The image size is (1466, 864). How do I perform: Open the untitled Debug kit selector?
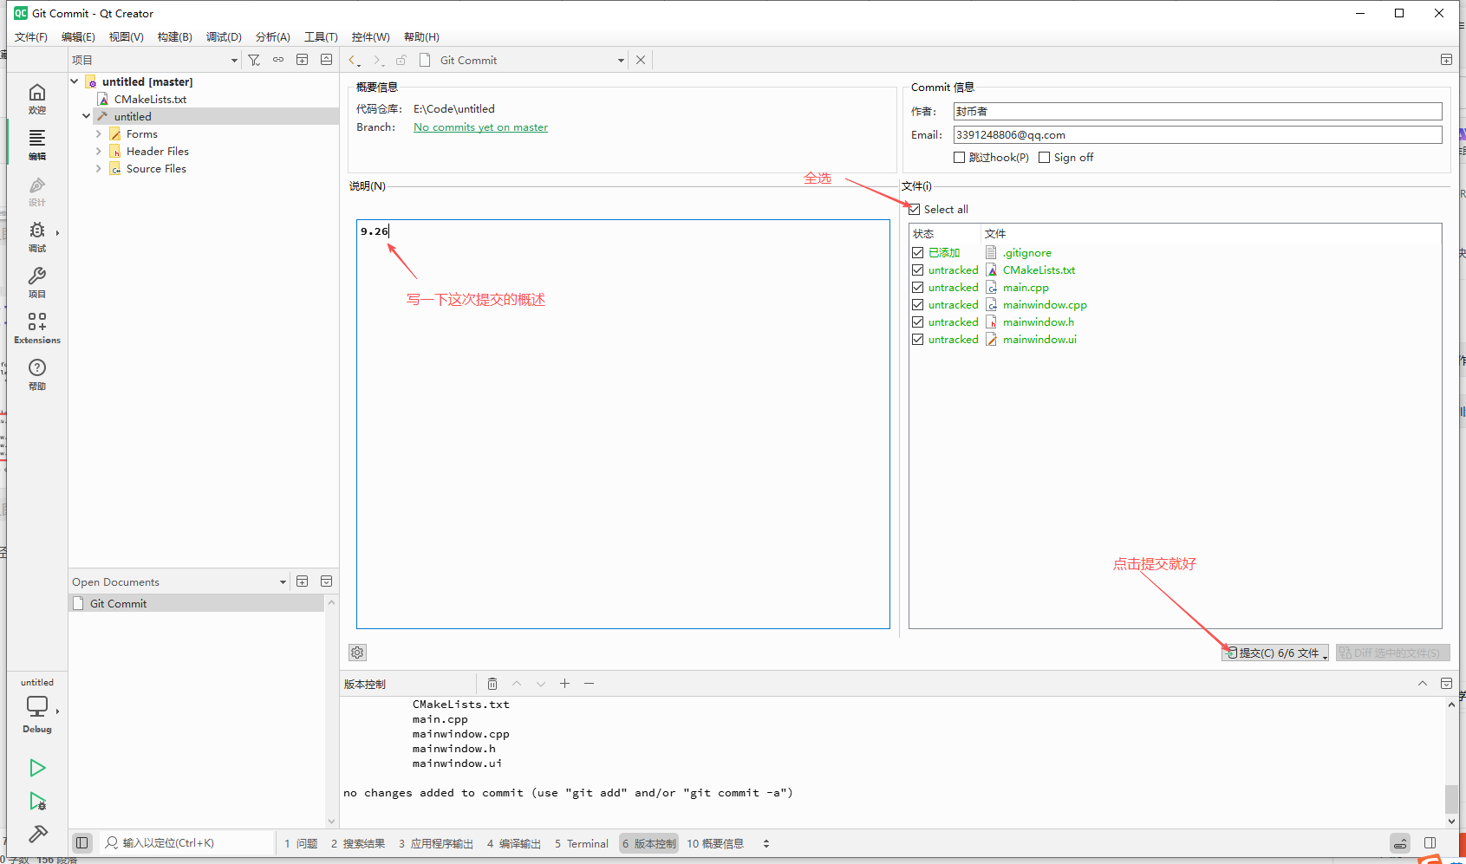[x=37, y=706]
